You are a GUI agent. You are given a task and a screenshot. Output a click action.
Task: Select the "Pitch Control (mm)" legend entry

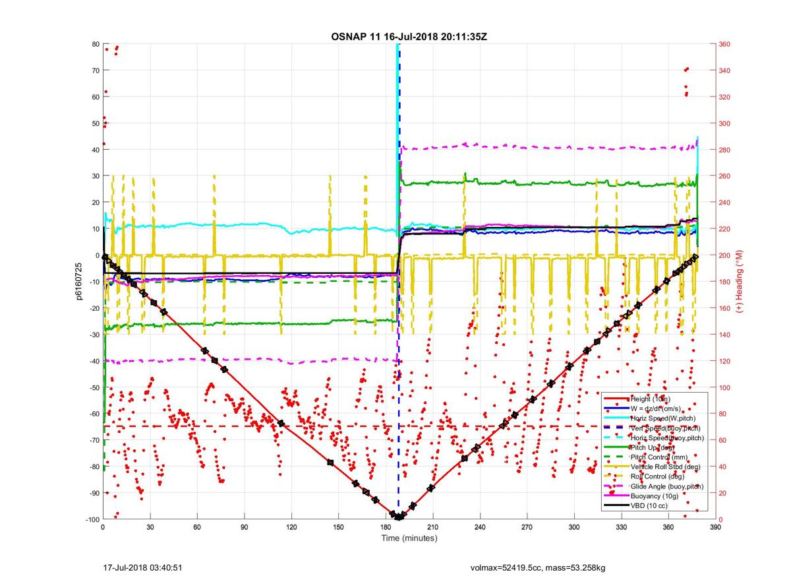659,457
